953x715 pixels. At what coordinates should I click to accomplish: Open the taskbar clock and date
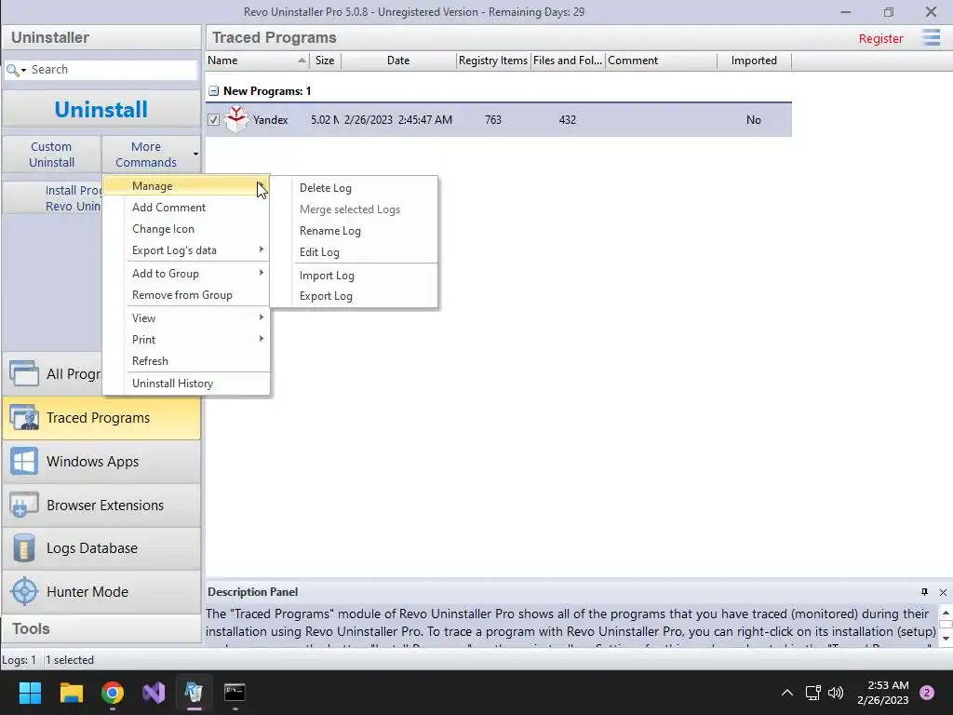pyautogui.click(x=883, y=693)
